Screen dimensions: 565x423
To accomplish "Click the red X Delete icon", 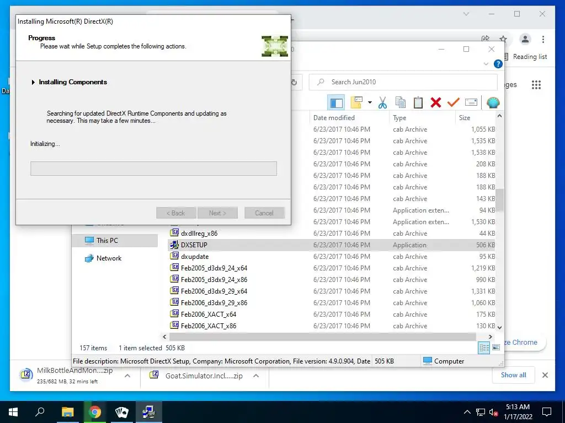I will click(x=436, y=102).
